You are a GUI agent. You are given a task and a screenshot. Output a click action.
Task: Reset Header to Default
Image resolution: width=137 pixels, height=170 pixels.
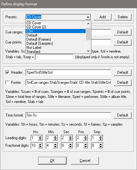click(x=123, y=72)
